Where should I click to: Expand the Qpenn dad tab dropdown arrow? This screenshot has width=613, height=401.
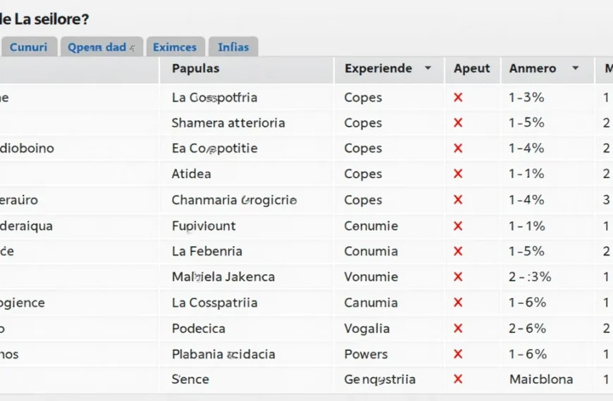click(x=132, y=48)
